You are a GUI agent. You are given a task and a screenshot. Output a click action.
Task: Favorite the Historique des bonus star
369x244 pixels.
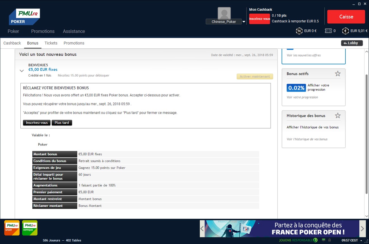pos(338,115)
